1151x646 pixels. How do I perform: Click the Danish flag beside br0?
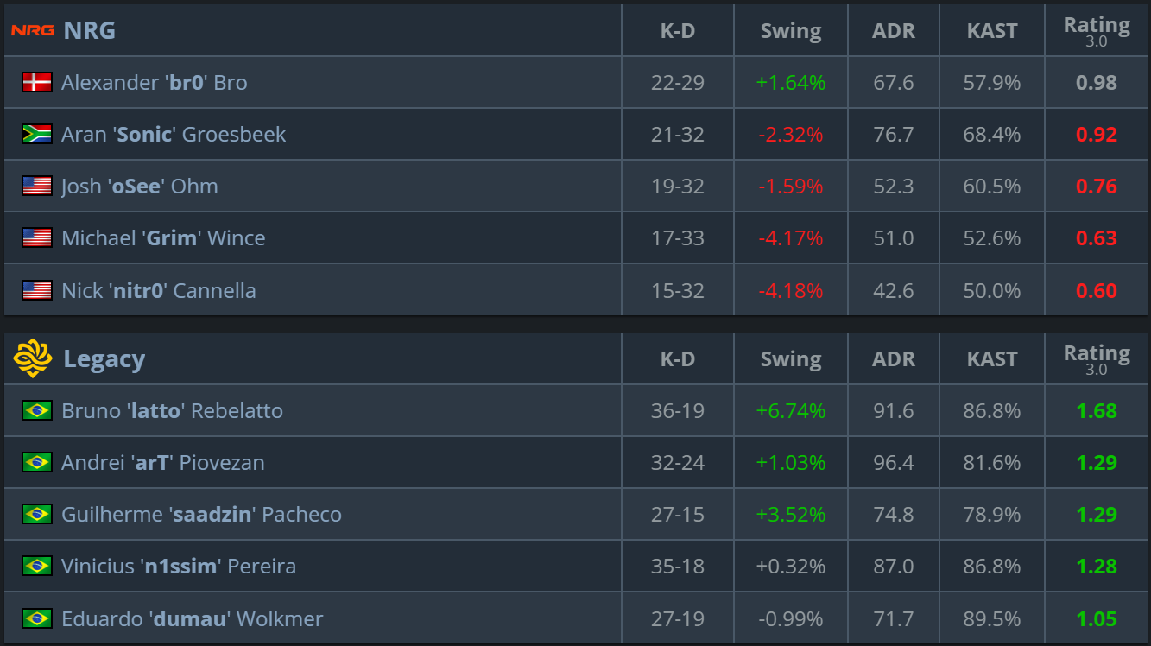37,83
